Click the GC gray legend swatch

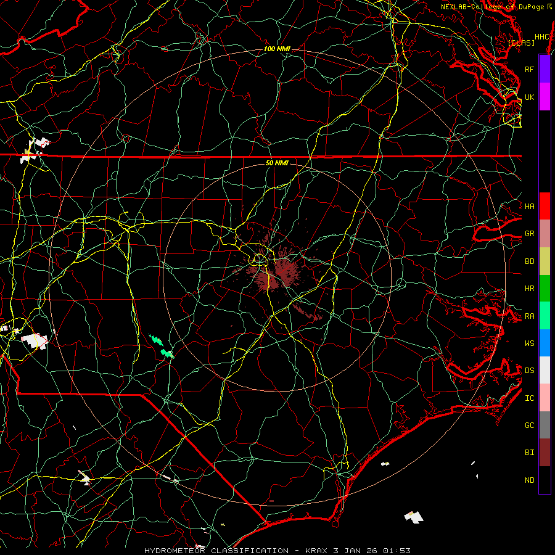pyautogui.click(x=545, y=425)
